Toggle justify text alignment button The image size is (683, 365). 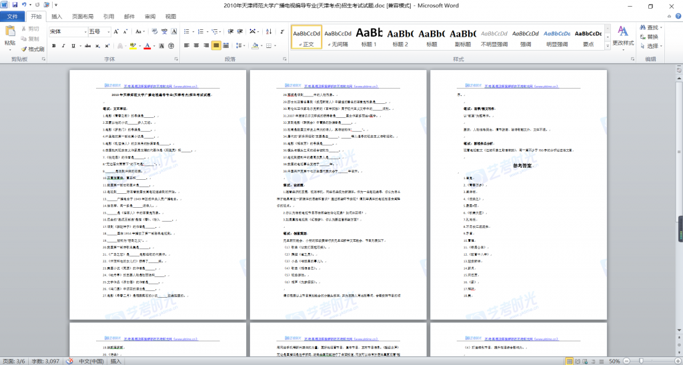coord(217,46)
